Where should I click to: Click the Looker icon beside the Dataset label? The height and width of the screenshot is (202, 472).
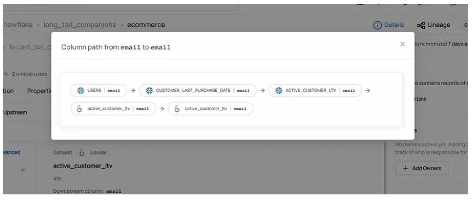pos(82,152)
